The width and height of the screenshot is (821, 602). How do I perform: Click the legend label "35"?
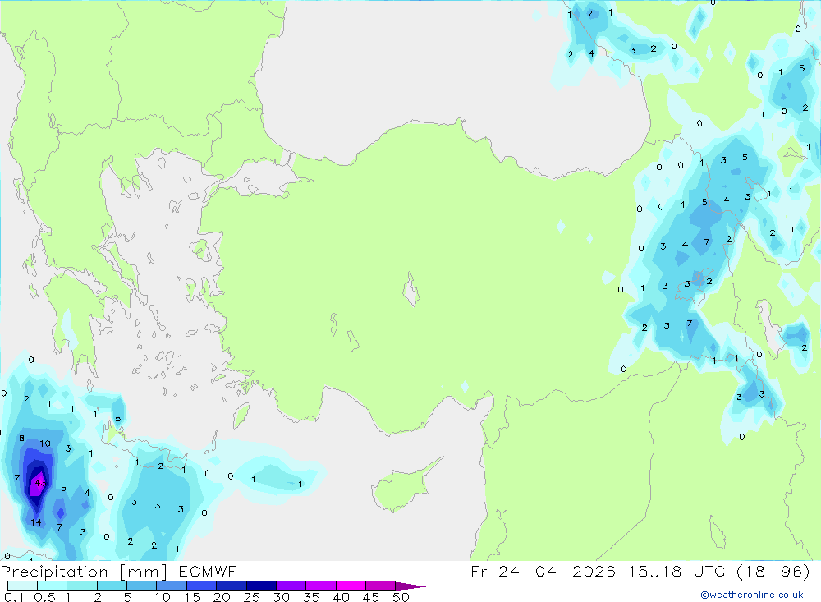[311, 597]
